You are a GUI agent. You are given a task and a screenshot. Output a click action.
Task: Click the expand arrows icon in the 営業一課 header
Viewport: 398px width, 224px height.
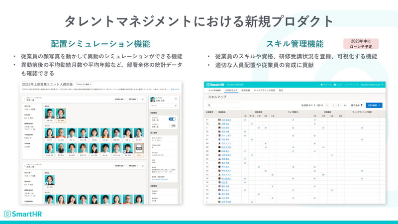tap(143, 99)
